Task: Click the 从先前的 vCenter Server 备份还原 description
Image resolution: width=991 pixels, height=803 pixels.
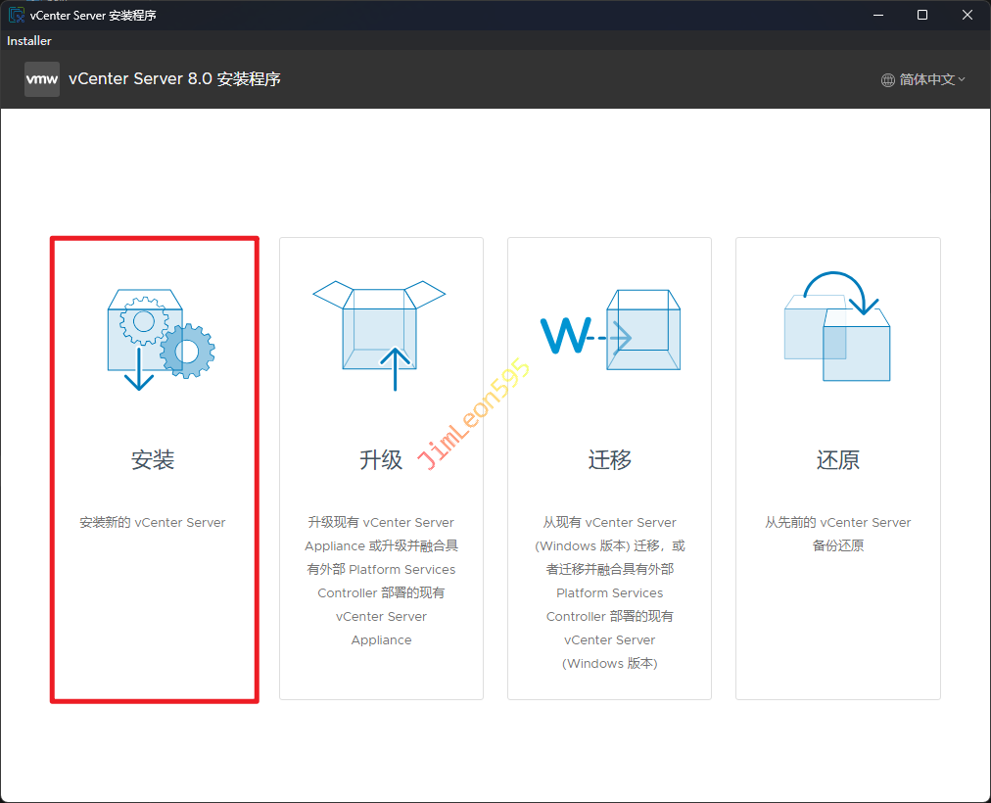Action: (837, 534)
